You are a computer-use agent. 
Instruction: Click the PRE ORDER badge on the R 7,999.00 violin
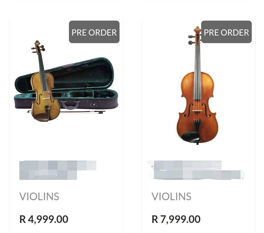click(226, 32)
